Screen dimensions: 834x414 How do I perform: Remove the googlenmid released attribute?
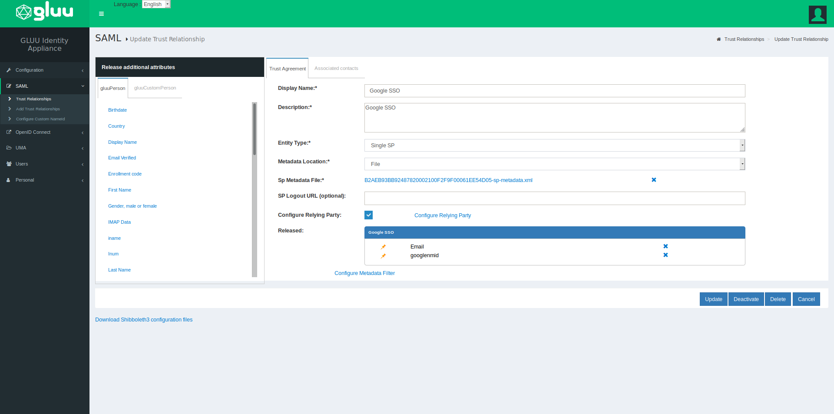click(665, 255)
